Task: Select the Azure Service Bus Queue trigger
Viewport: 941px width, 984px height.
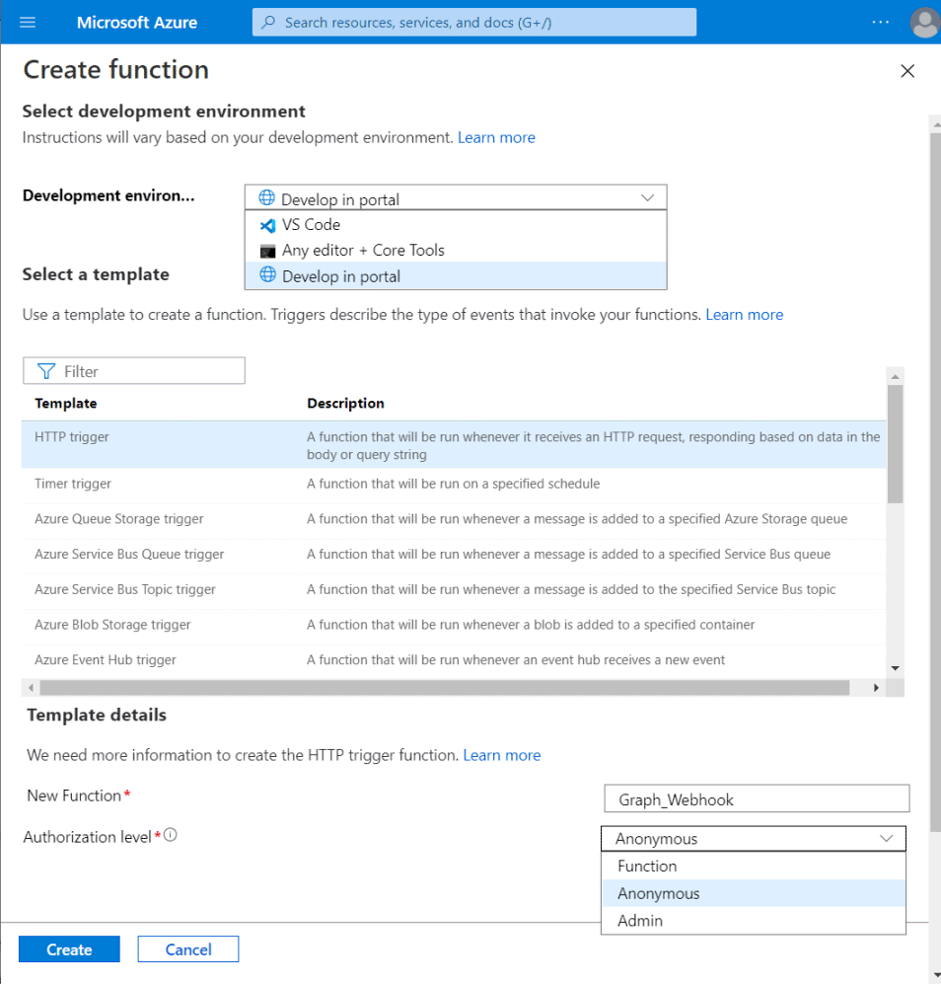Action: tap(454, 554)
